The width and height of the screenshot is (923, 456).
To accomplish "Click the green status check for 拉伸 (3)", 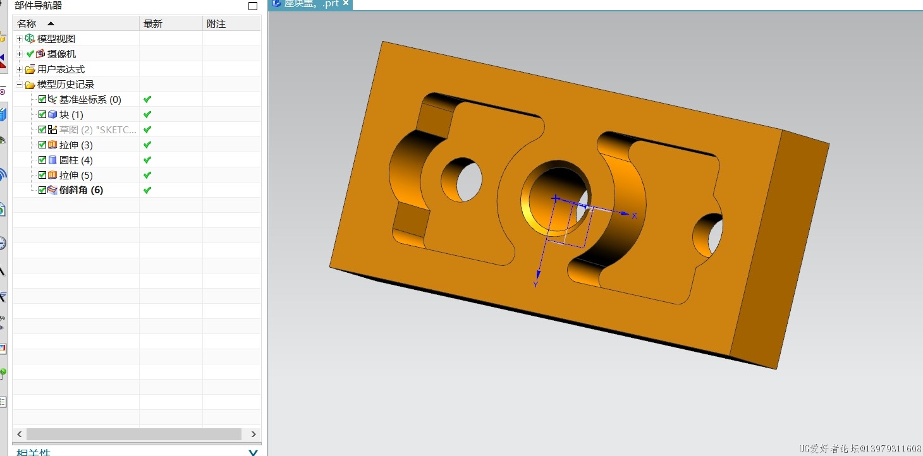I will pyautogui.click(x=147, y=145).
